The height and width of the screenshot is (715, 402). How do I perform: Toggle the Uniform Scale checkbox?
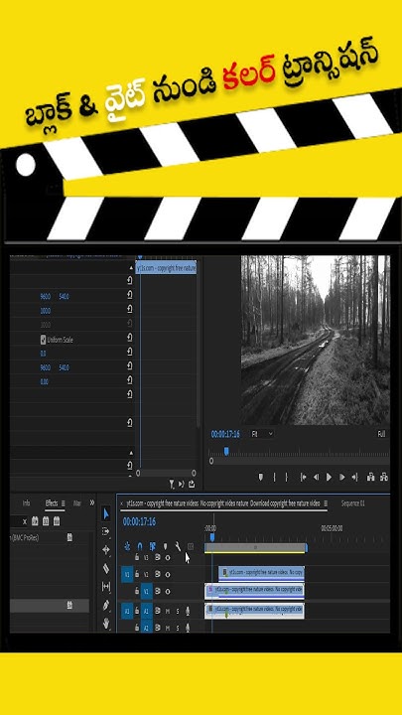pyautogui.click(x=44, y=340)
